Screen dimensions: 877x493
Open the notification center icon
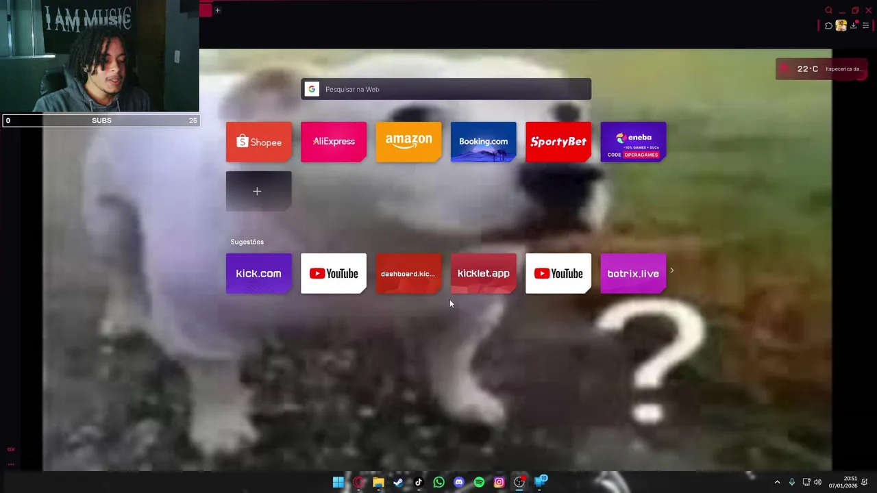tap(865, 482)
